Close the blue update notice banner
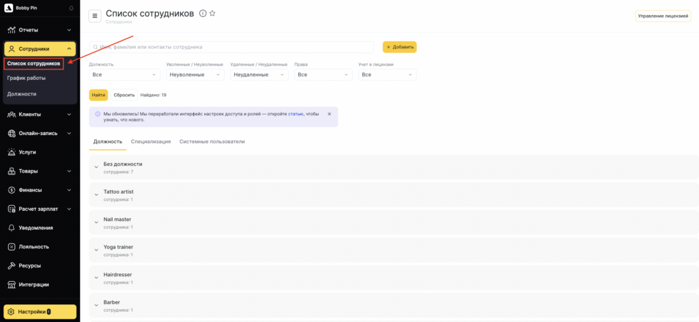 tap(329, 114)
